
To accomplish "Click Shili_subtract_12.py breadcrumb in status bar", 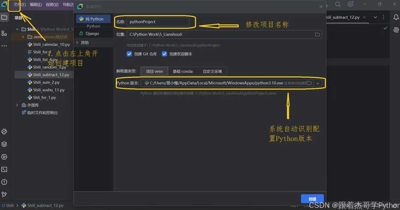I will pyautogui.click(x=42, y=205).
